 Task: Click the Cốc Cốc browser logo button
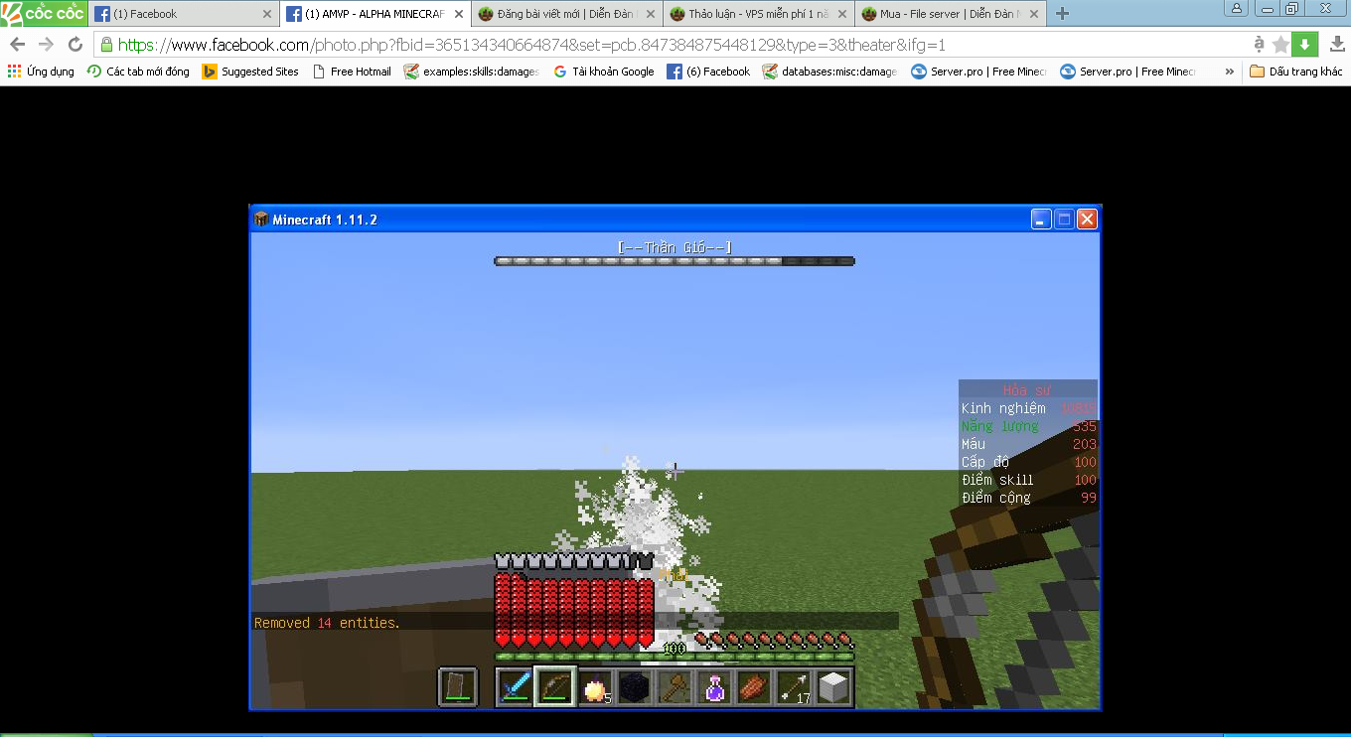pyautogui.click(x=44, y=13)
